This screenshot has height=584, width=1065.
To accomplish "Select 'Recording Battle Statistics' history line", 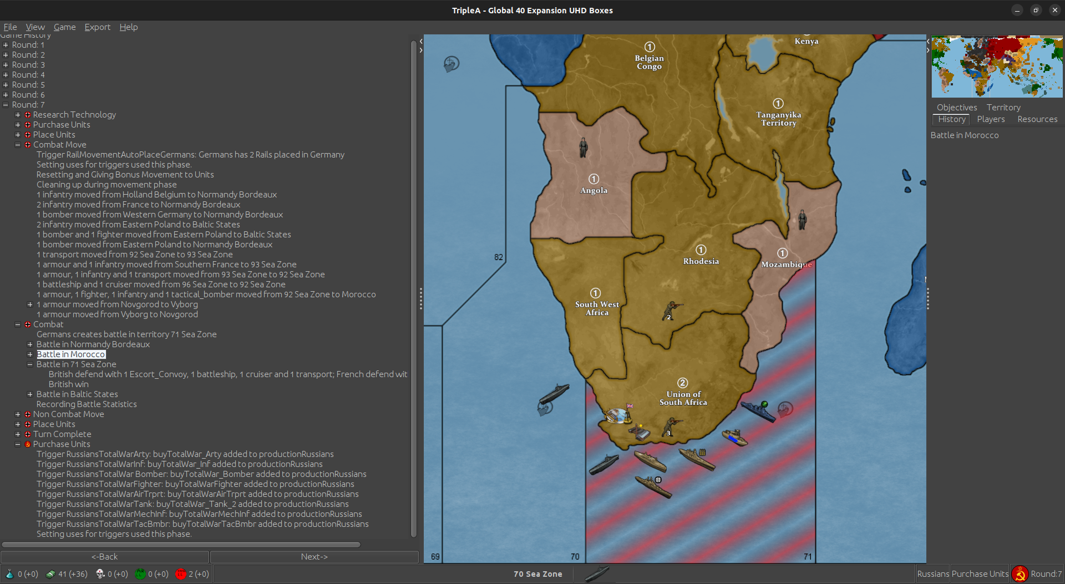I will click(87, 404).
